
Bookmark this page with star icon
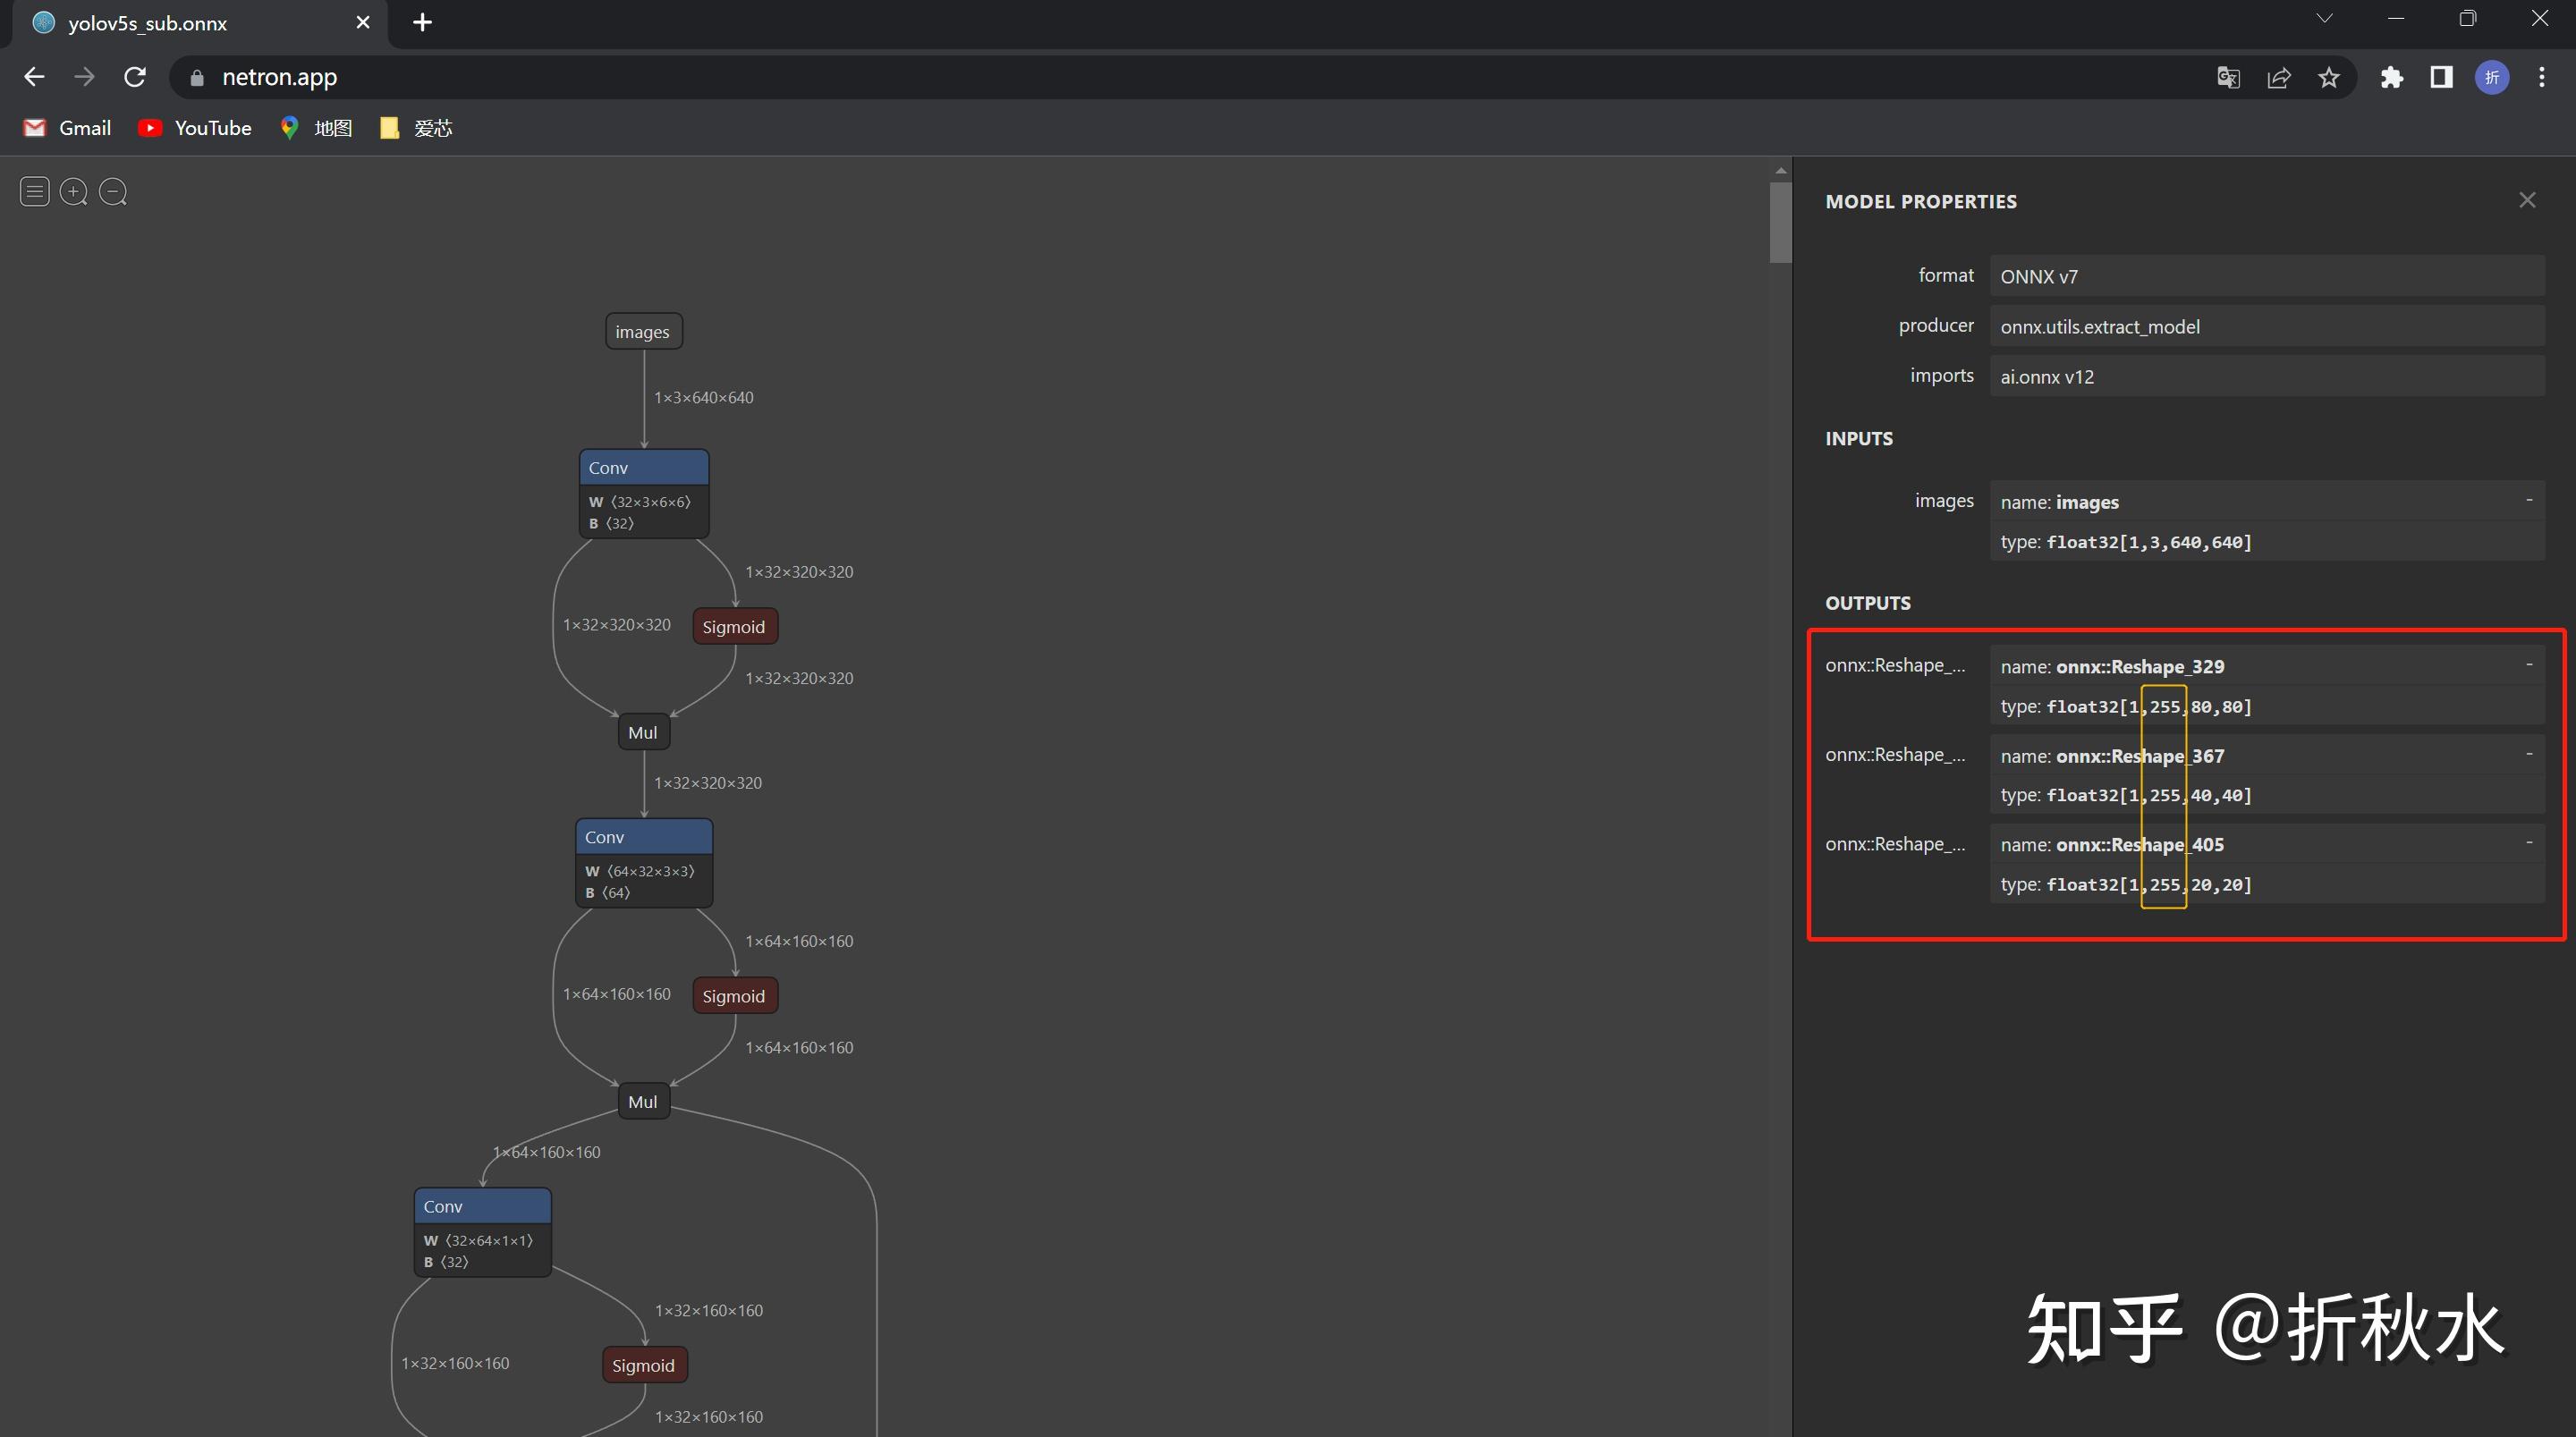[2329, 77]
